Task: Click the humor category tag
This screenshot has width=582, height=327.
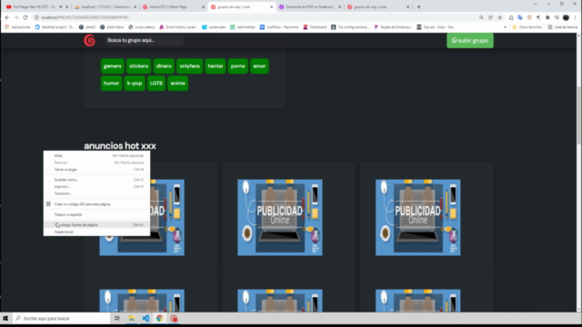Action: pos(111,83)
